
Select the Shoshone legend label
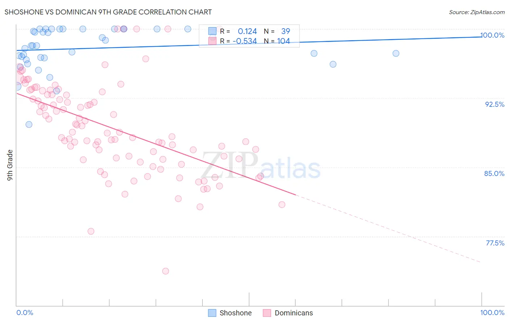pyautogui.click(x=235, y=313)
